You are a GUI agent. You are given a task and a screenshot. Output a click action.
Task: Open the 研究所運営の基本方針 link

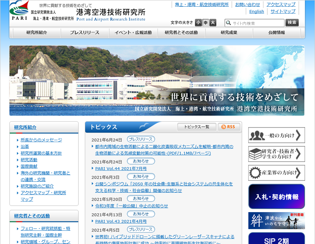(x=41, y=153)
